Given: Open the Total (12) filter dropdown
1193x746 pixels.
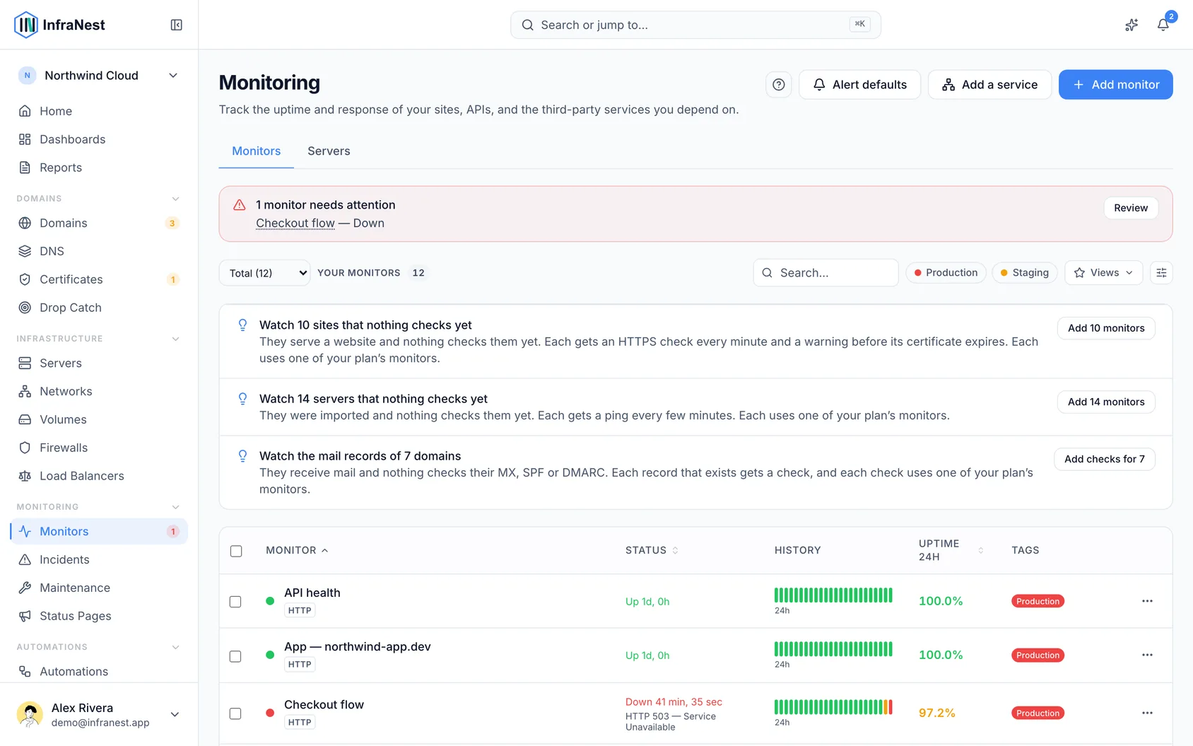Looking at the screenshot, I should [x=264, y=273].
